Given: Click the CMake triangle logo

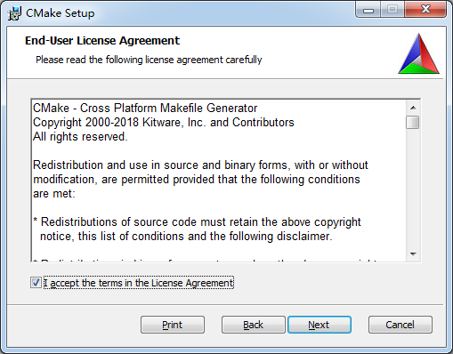Looking at the screenshot, I should [418, 53].
